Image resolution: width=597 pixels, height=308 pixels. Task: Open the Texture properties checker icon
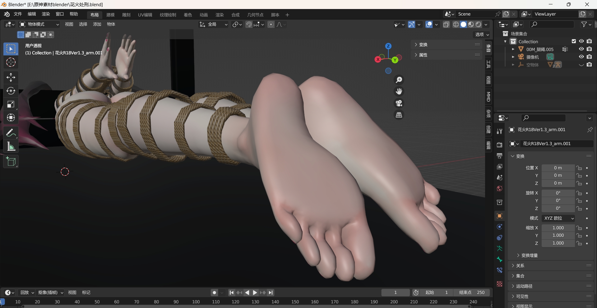(500, 284)
